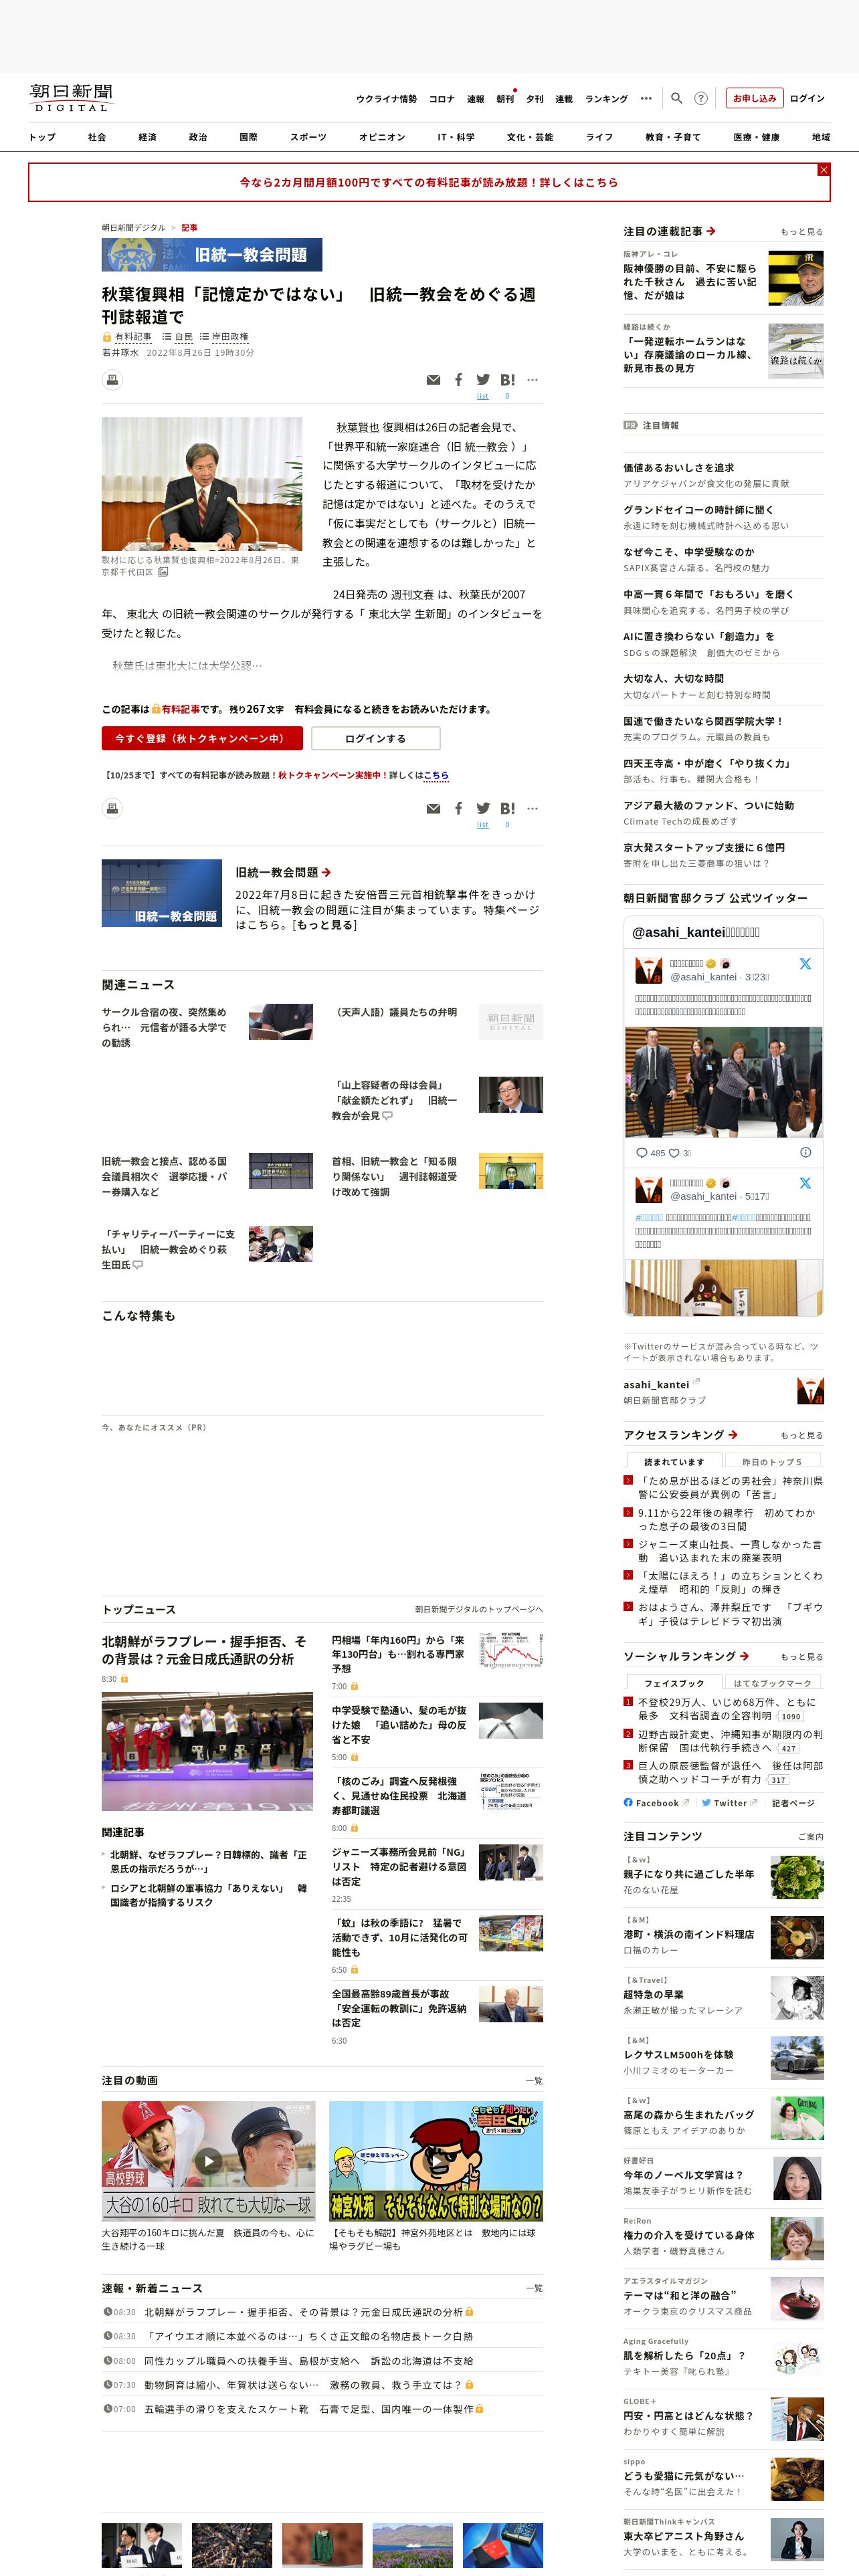
Task: Click arrow beside アクセスランキング heading
Action: point(733,1434)
